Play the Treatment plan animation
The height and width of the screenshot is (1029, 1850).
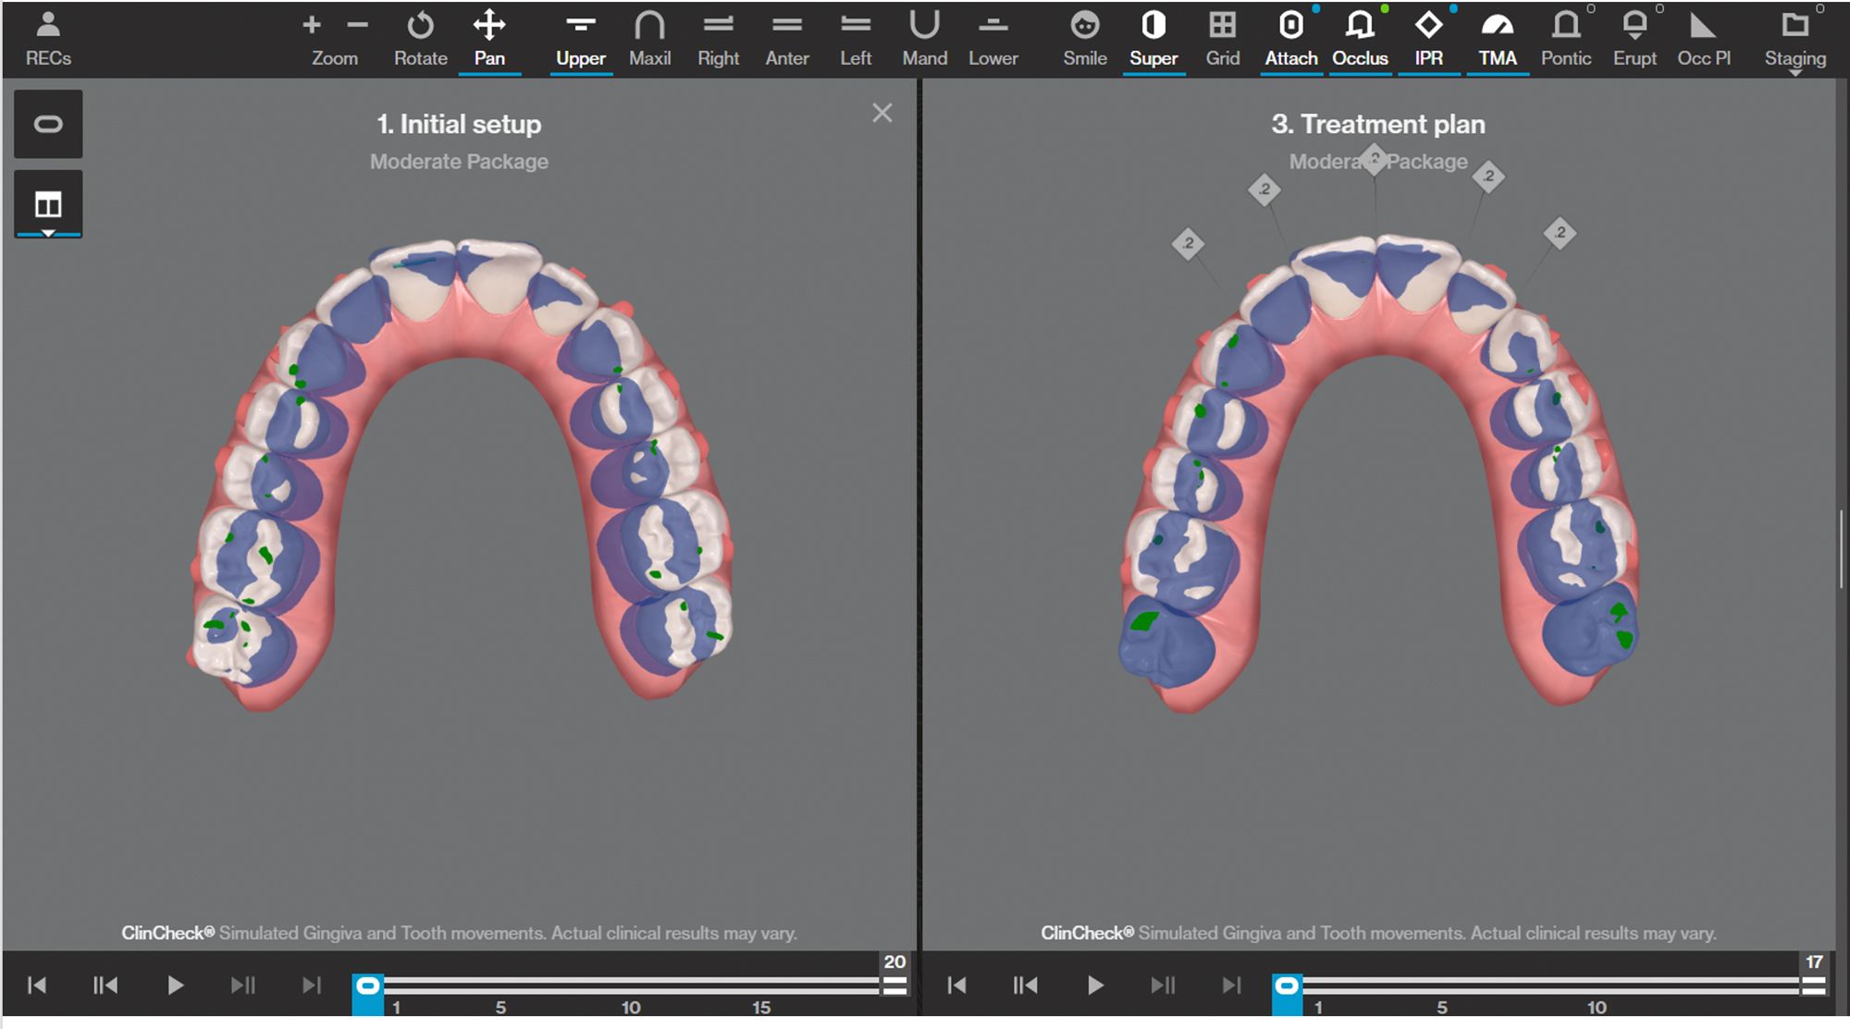pos(1094,986)
